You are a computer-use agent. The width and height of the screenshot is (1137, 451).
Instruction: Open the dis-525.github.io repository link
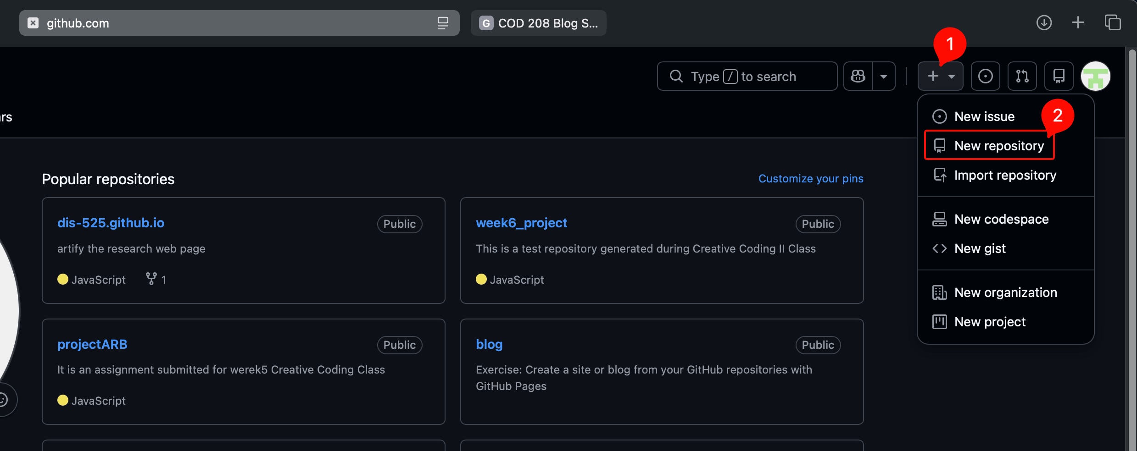(x=111, y=223)
